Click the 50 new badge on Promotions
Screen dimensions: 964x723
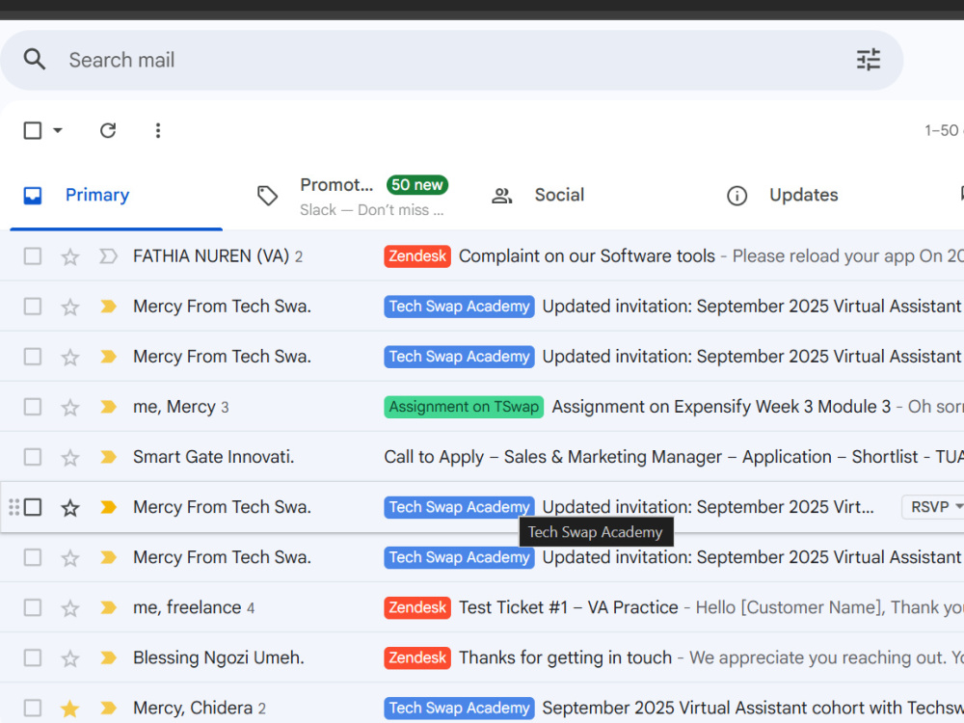[416, 184]
